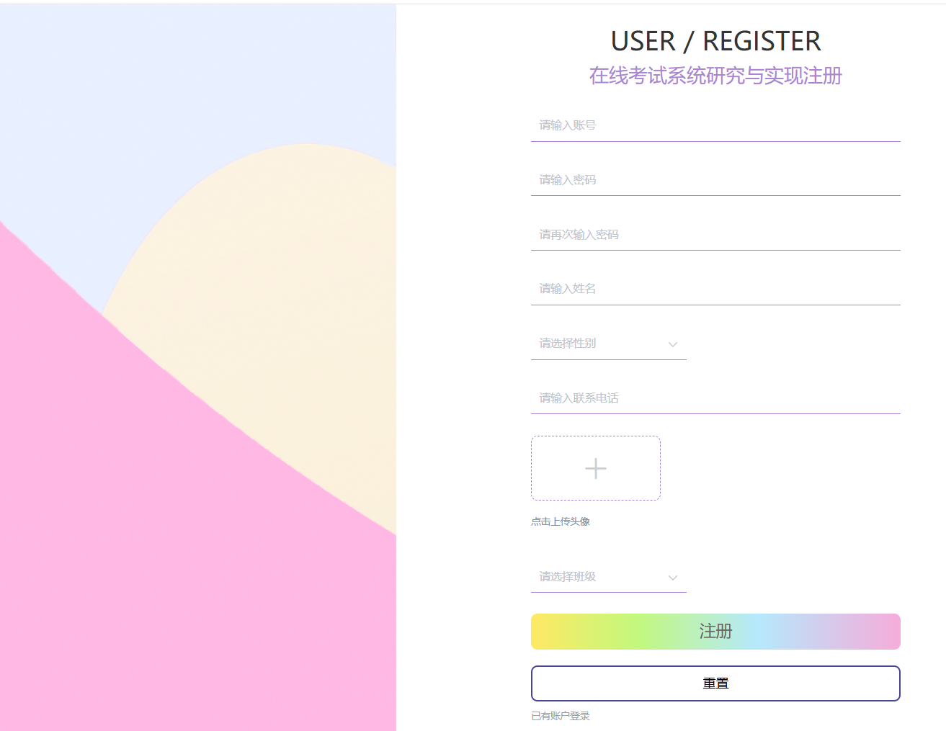Viewport: 946px width, 731px height.
Task: Click the 点击上传头像 upload label
Action: click(561, 521)
